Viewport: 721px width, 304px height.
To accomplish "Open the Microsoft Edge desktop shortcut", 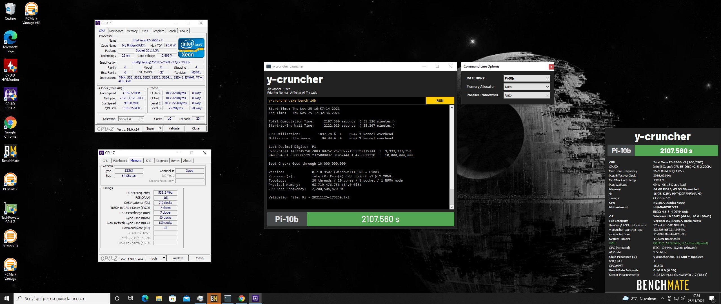I will (10, 42).
